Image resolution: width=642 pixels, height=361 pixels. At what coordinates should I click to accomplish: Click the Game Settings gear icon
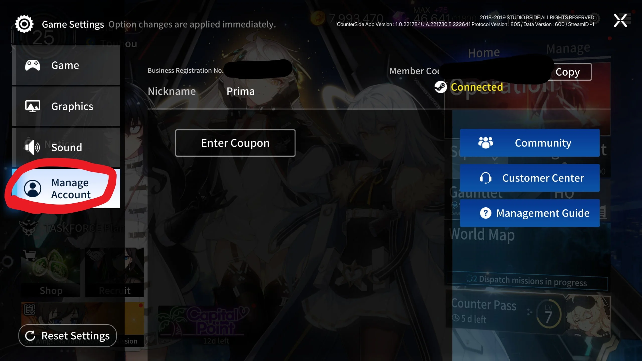[x=24, y=24]
